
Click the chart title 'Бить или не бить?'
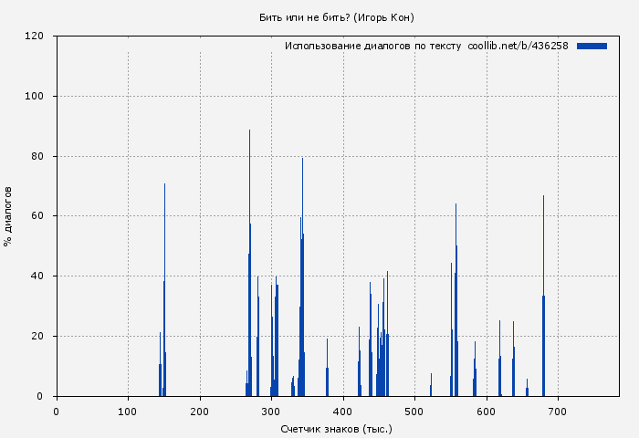click(337, 17)
